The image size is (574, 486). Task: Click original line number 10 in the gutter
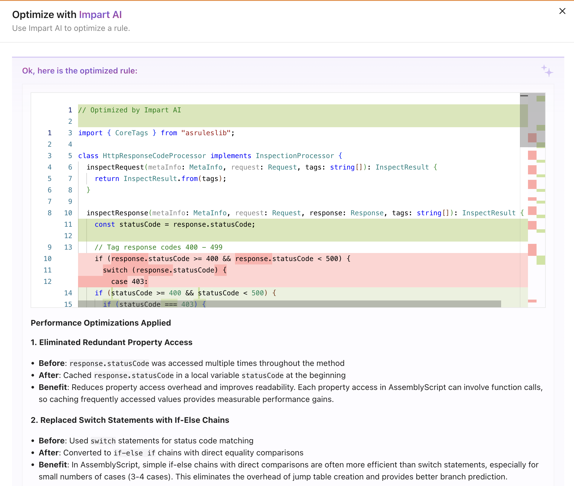[47, 259]
